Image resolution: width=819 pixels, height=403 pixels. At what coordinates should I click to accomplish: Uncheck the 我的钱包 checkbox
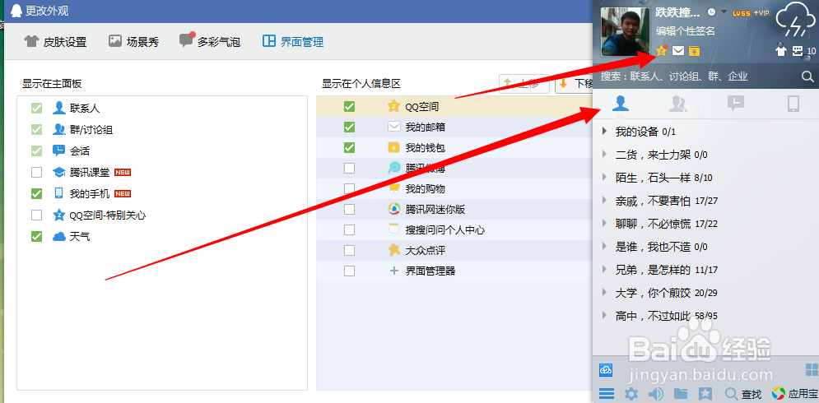click(x=350, y=148)
